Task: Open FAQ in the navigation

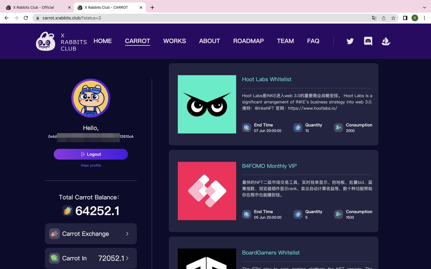Action: (313, 41)
